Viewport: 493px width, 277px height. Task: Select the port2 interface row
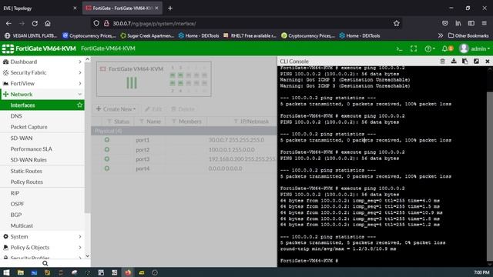(184, 150)
